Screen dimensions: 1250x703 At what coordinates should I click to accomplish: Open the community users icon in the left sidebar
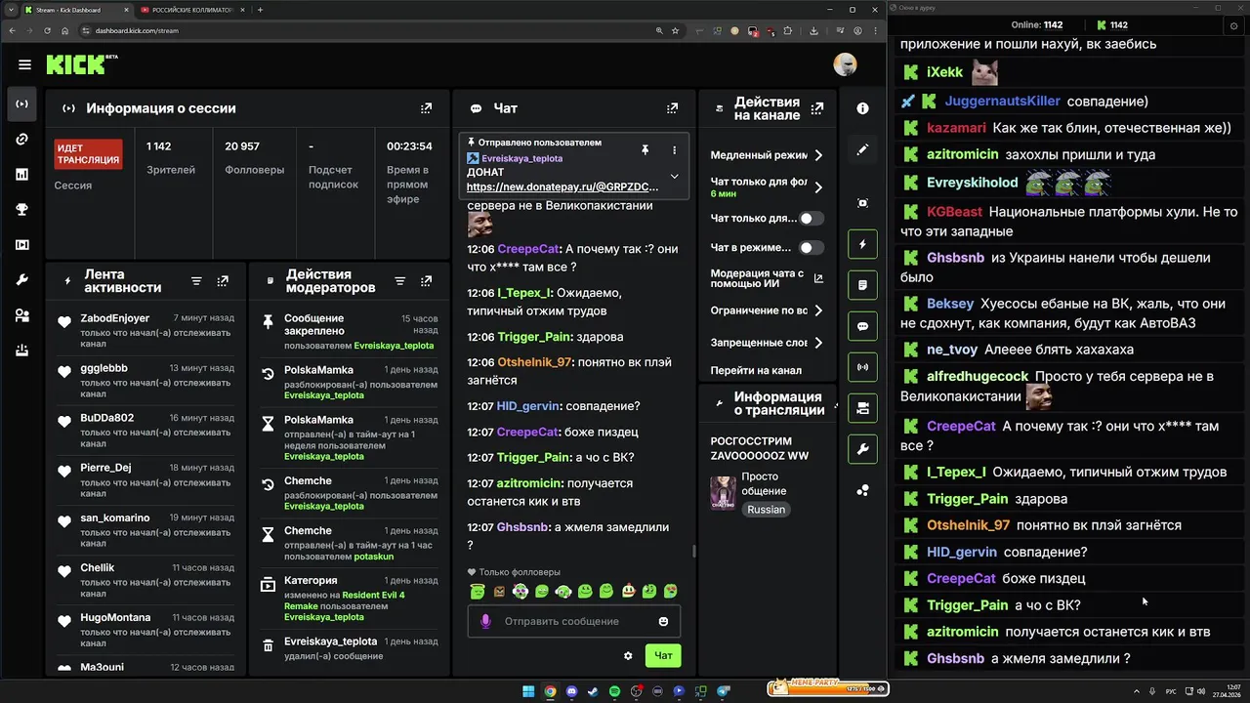21,315
